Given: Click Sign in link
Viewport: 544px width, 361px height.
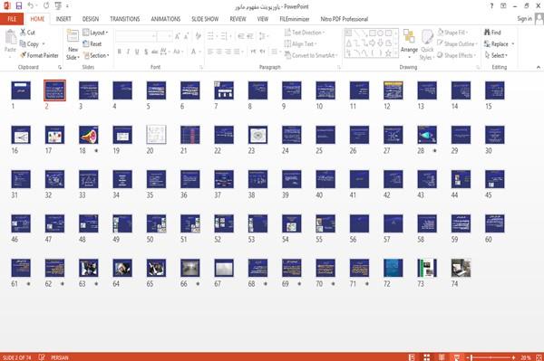Looking at the screenshot, I should (x=524, y=19).
